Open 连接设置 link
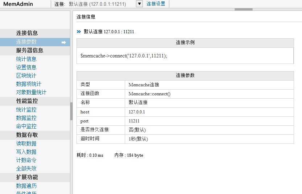Screen dimensions: 302x194 [156, 4]
